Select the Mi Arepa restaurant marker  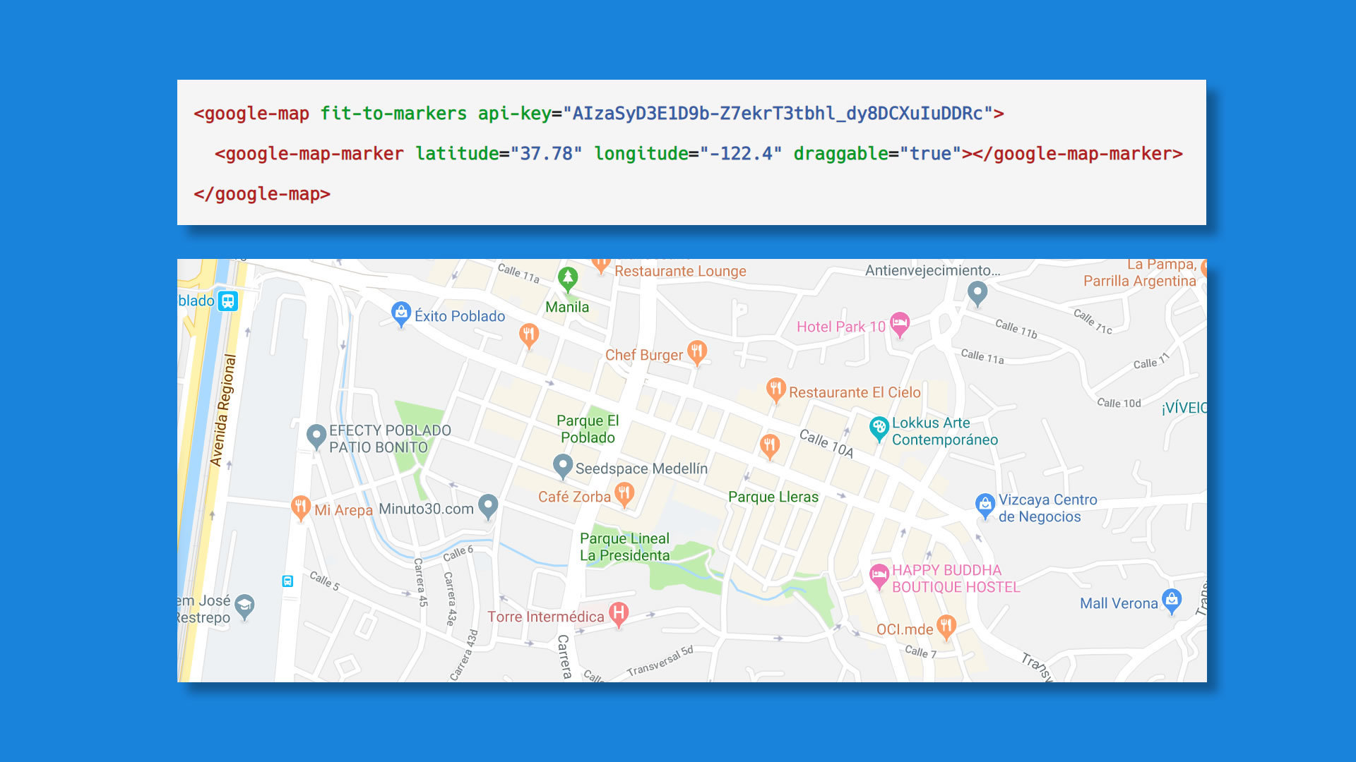tap(300, 506)
